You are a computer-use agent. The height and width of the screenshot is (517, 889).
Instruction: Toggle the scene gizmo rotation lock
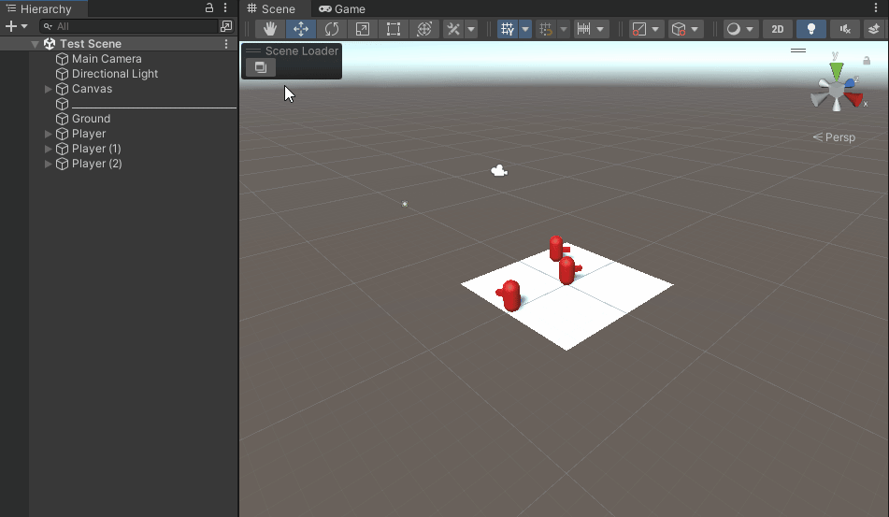867,61
